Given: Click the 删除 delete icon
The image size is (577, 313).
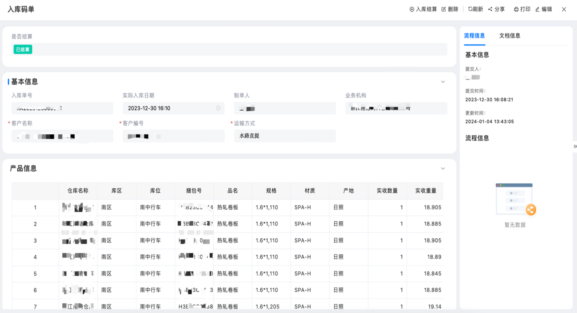Looking at the screenshot, I should (x=444, y=9).
